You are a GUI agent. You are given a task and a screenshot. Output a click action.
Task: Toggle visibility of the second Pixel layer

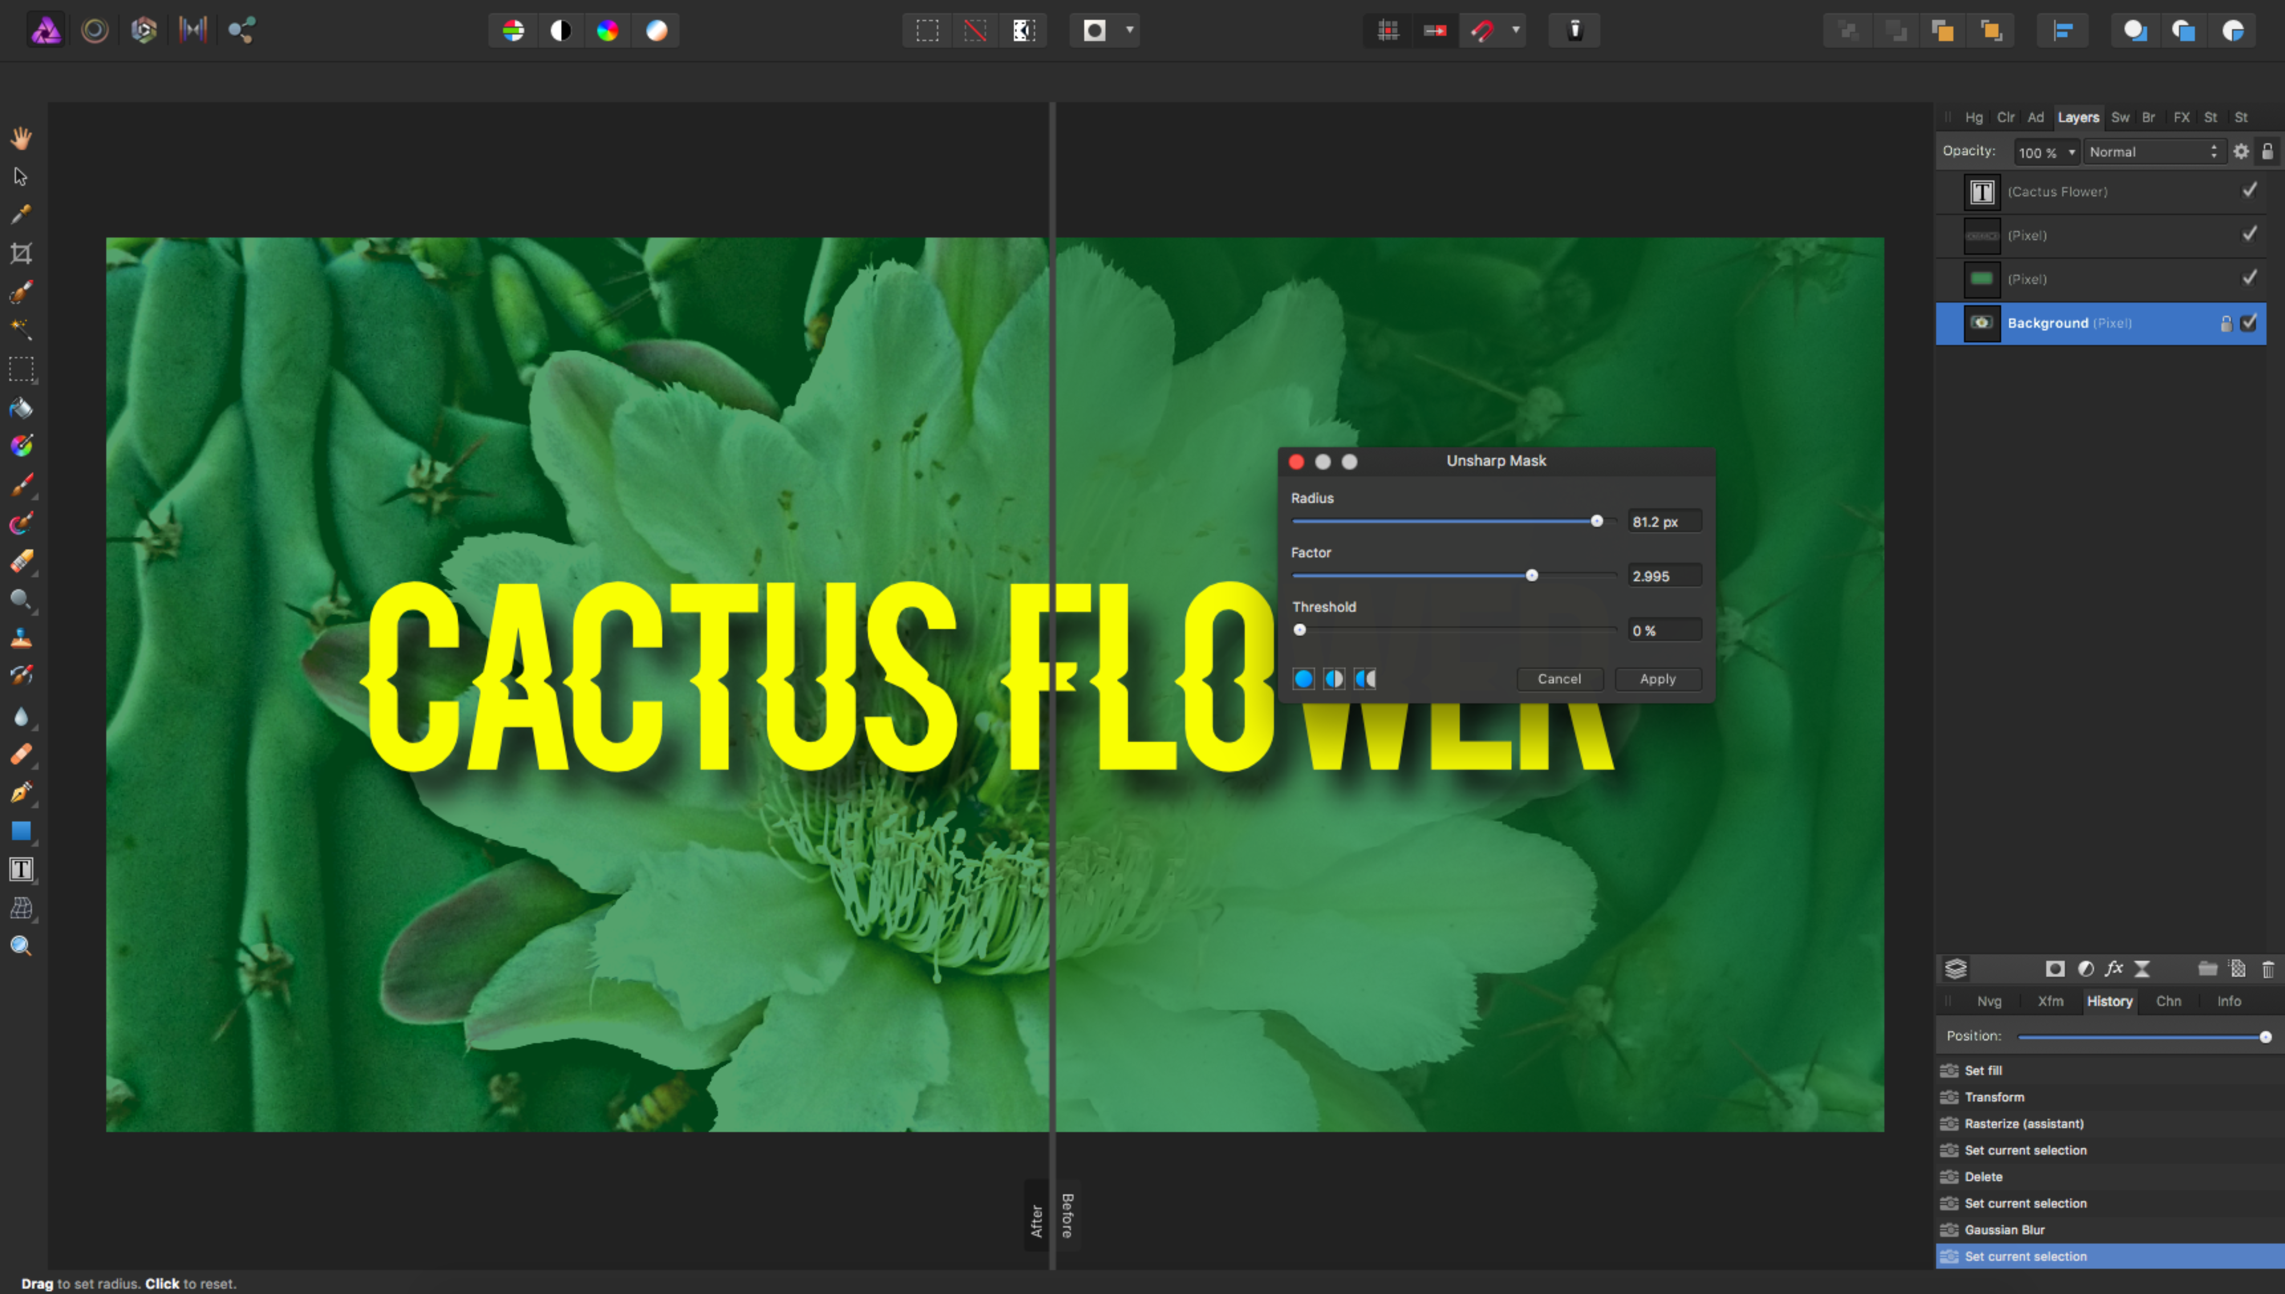point(2249,234)
